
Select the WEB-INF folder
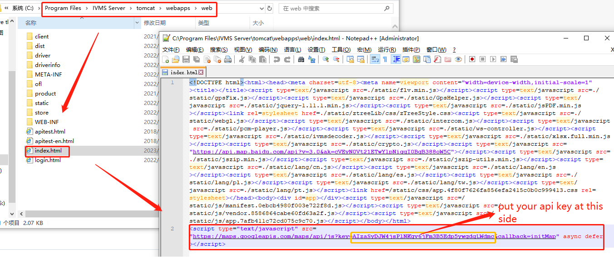point(47,122)
